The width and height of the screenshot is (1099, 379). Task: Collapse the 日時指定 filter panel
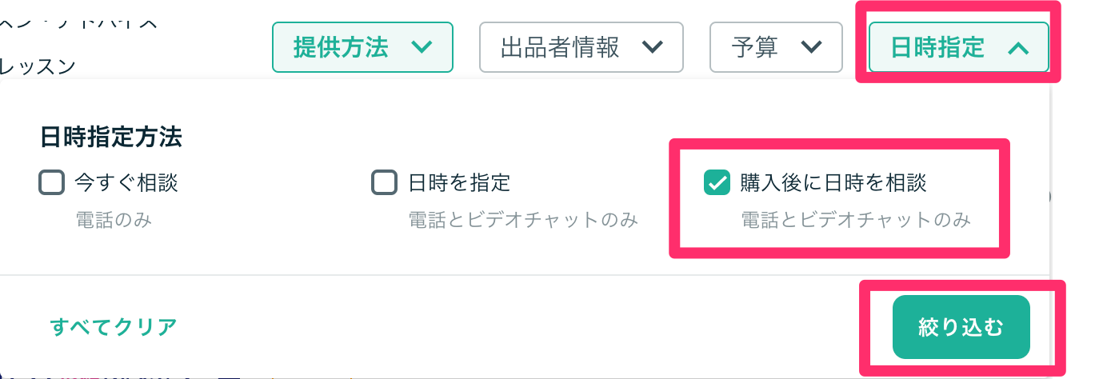(958, 47)
